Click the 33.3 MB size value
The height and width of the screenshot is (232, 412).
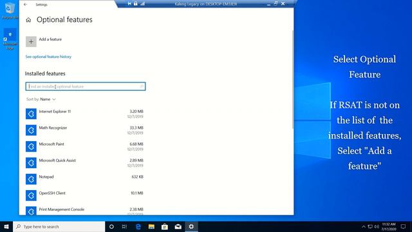136,128
